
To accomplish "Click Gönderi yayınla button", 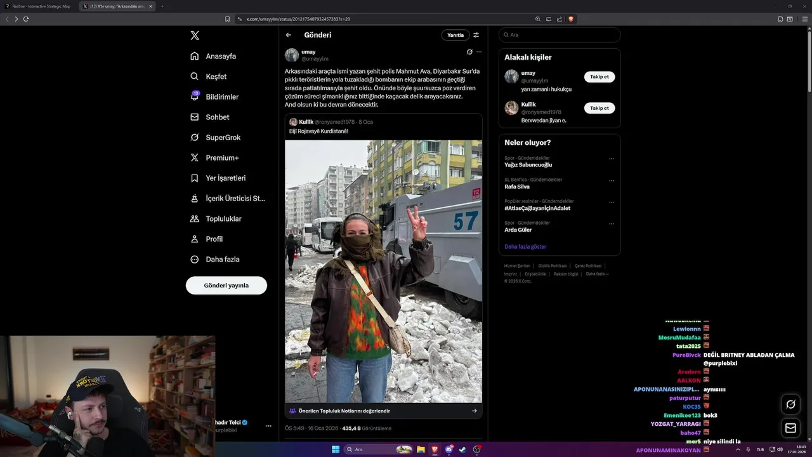I will [226, 285].
